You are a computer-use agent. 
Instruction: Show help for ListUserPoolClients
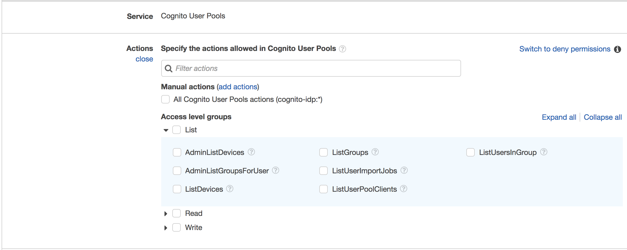404,189
